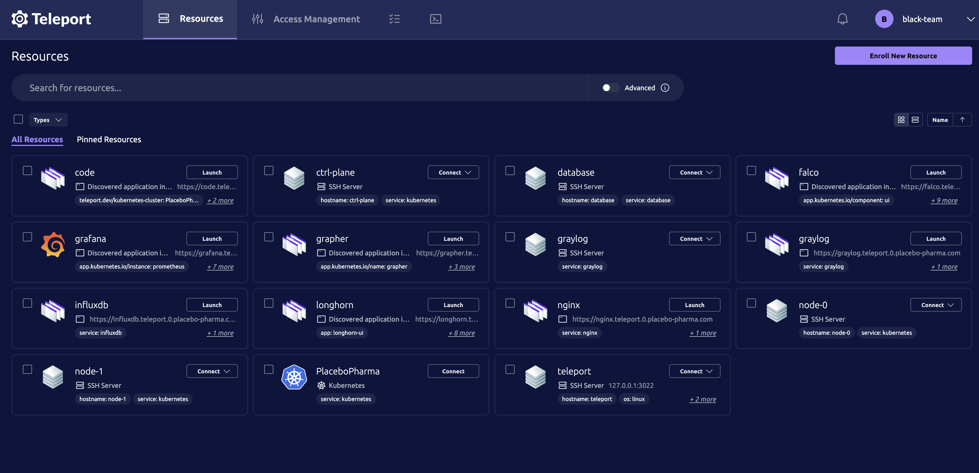979x473 pixels.
Task: Click the grapher application icon
Action: click(294, 244)
